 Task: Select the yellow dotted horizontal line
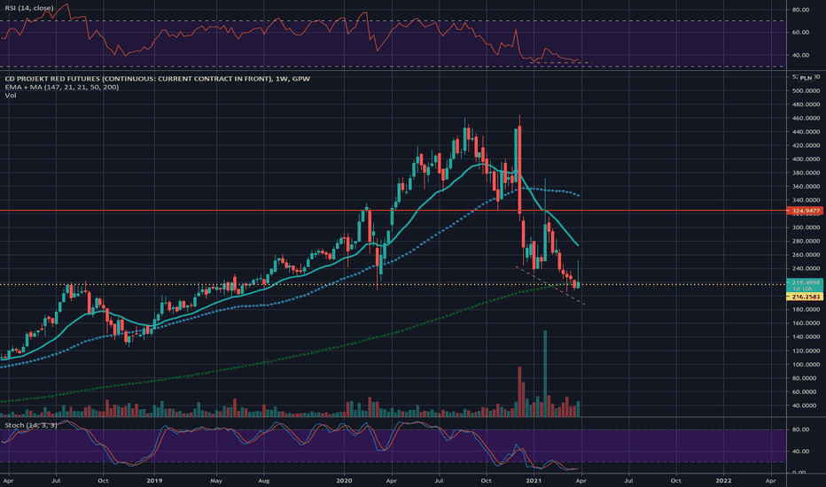(x=393, y=285)
